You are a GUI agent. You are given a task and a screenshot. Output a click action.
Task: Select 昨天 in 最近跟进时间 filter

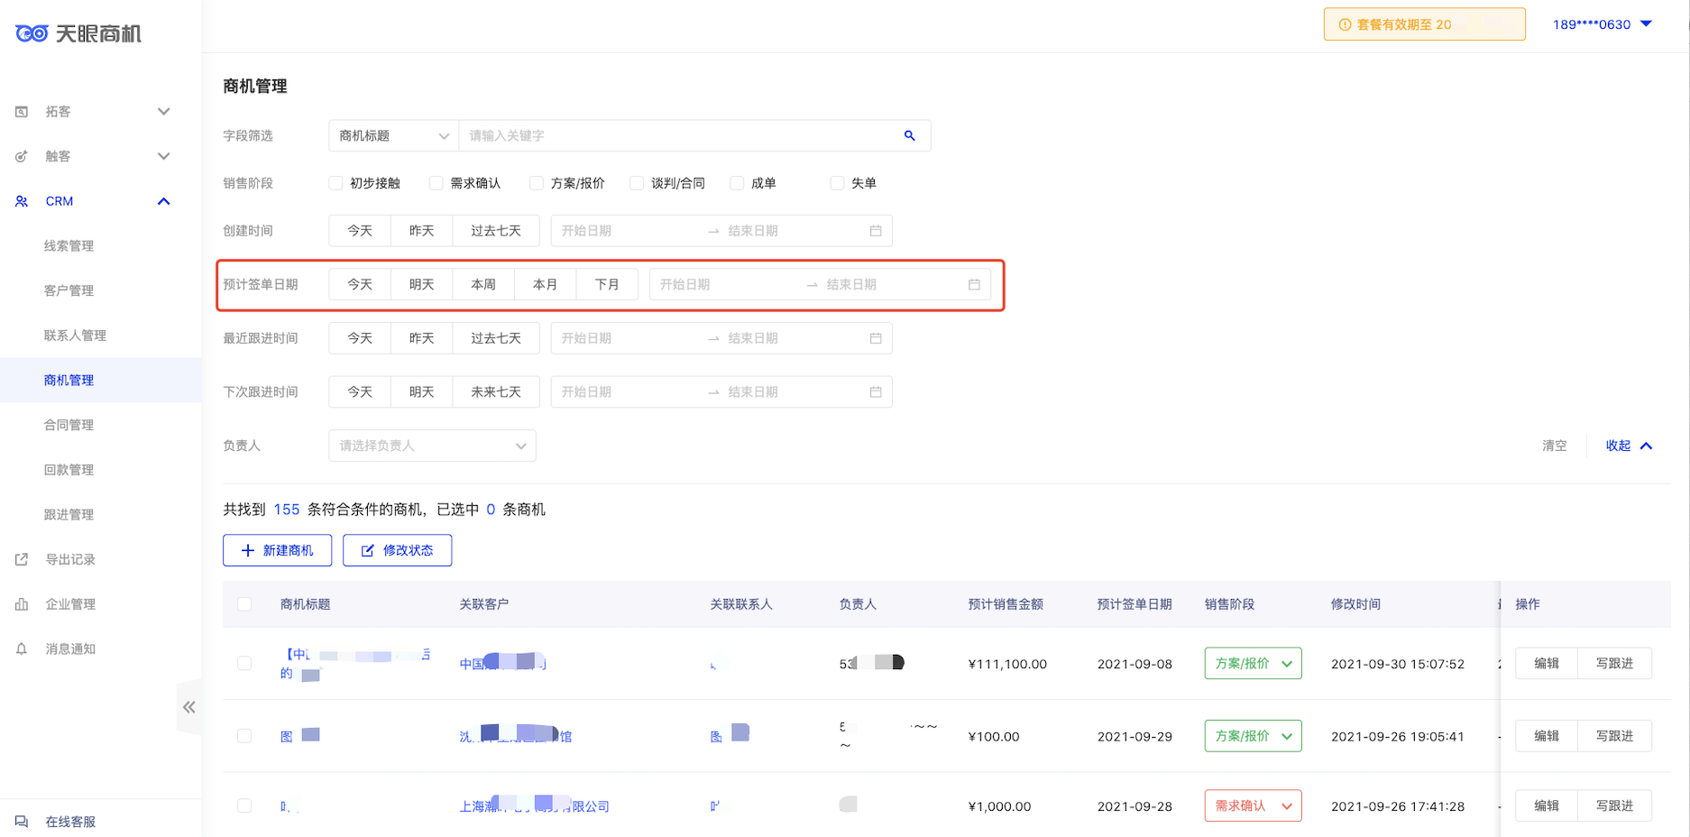pyautogui.click(x=421, y=338)
